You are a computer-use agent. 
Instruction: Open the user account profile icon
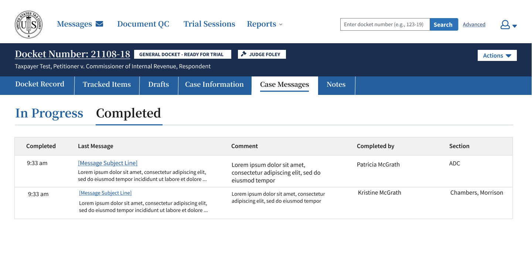(505, 25)
